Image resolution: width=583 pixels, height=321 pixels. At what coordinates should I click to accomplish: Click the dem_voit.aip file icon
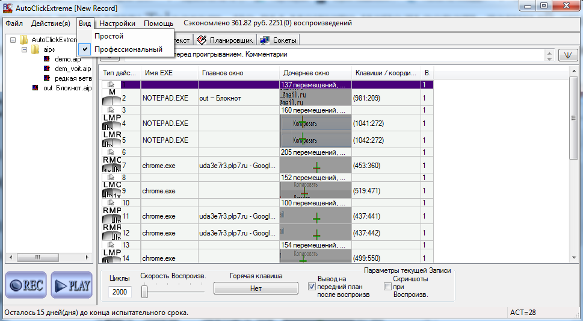(47, 69)
